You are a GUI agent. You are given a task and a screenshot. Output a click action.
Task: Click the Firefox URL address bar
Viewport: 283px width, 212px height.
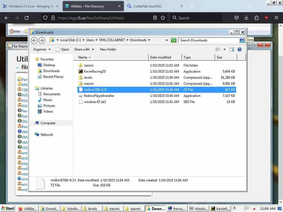pos(105,18)
